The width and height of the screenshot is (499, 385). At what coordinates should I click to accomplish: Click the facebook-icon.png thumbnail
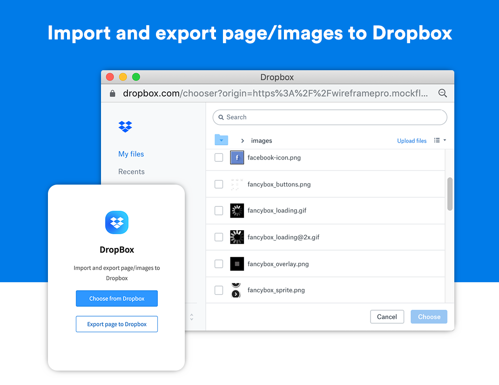237,158
